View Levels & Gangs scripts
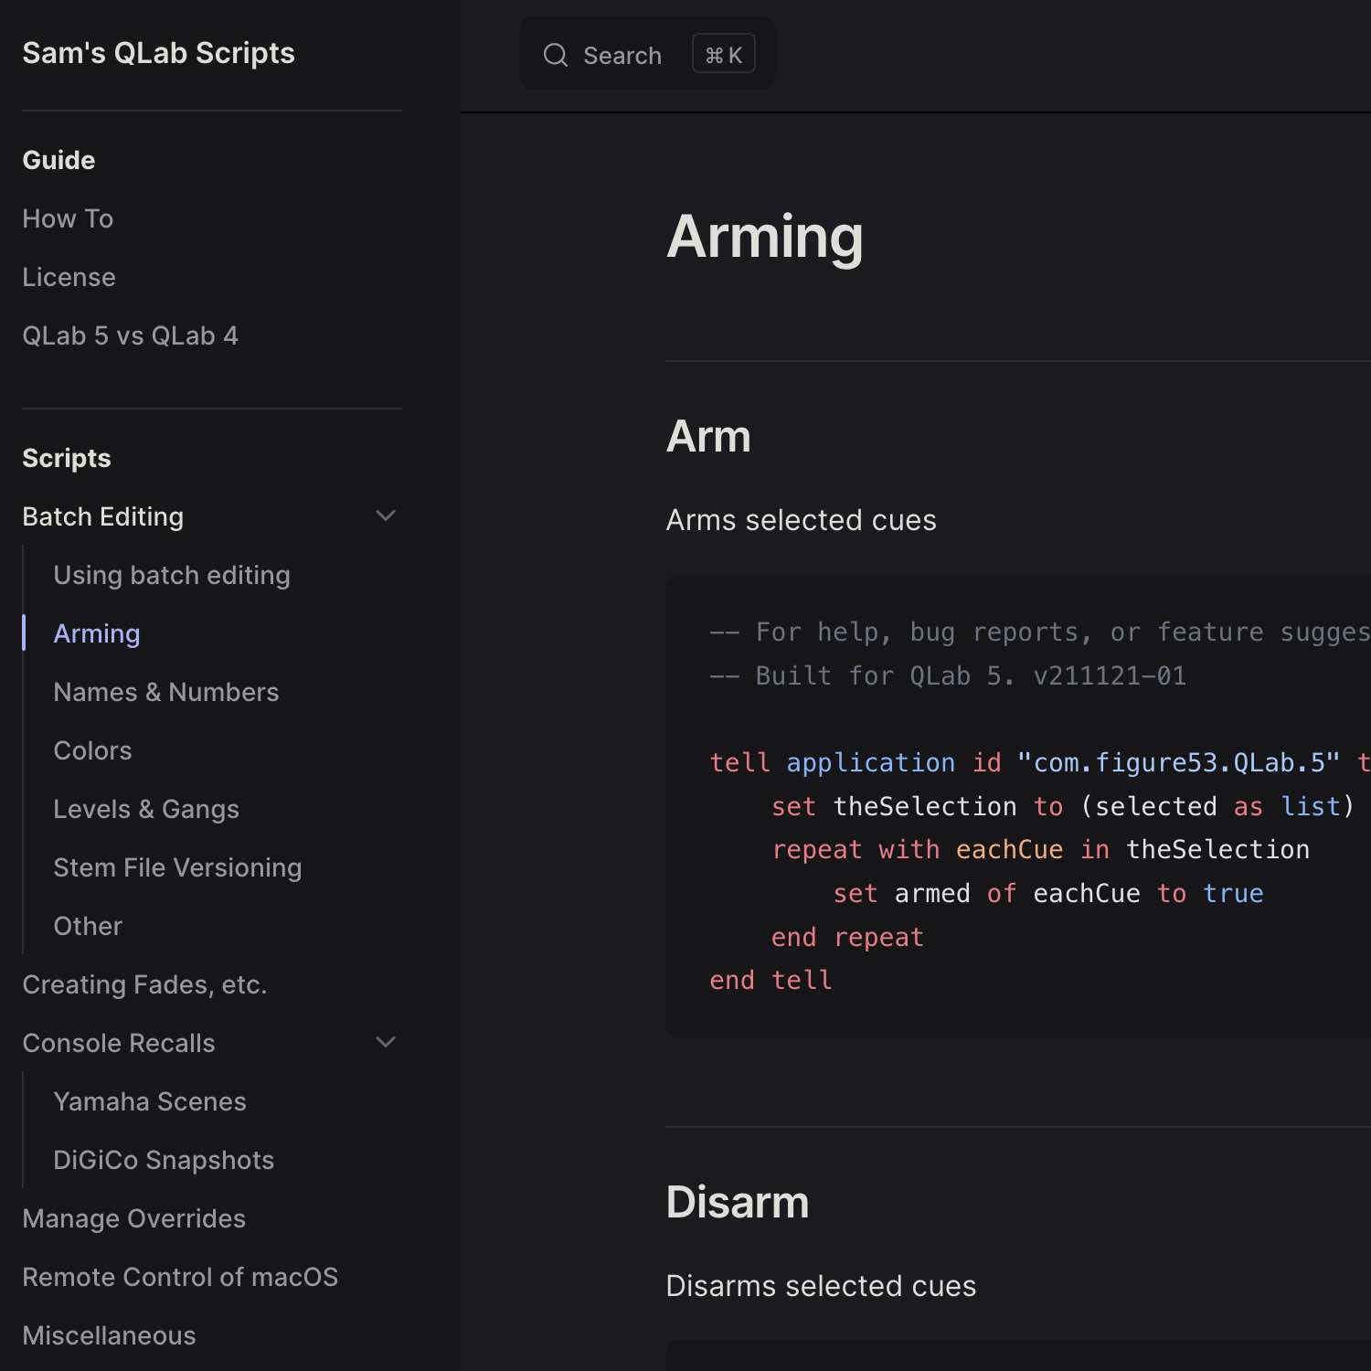Viewport: 1371px width, 1371px height. (x=146, y=809)
